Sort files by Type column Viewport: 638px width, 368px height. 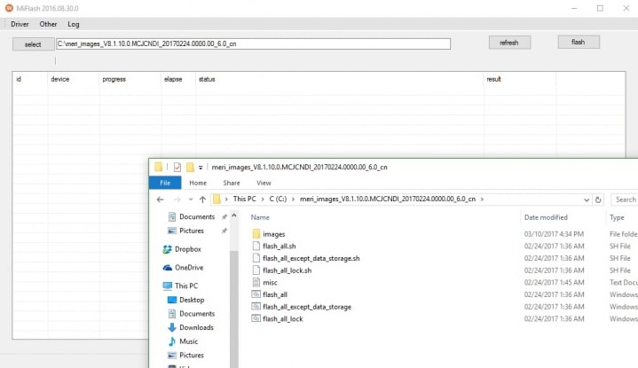(617, 217)
